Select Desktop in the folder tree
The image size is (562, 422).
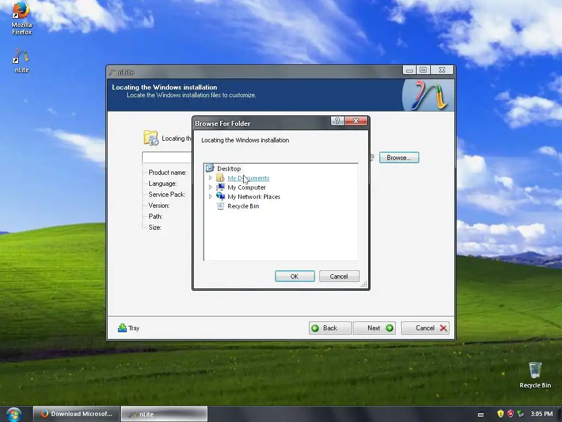[229, 168]
